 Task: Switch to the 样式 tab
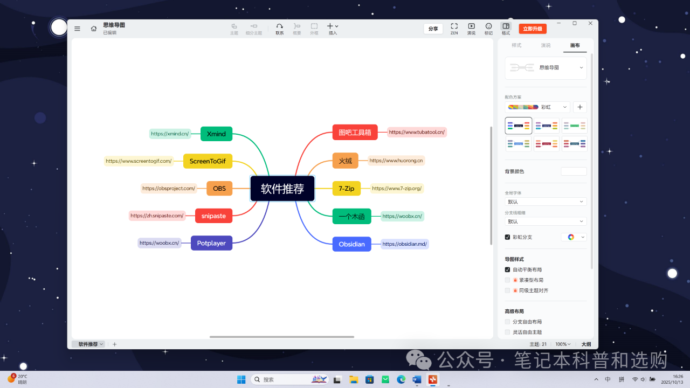[x=516, y=45]
